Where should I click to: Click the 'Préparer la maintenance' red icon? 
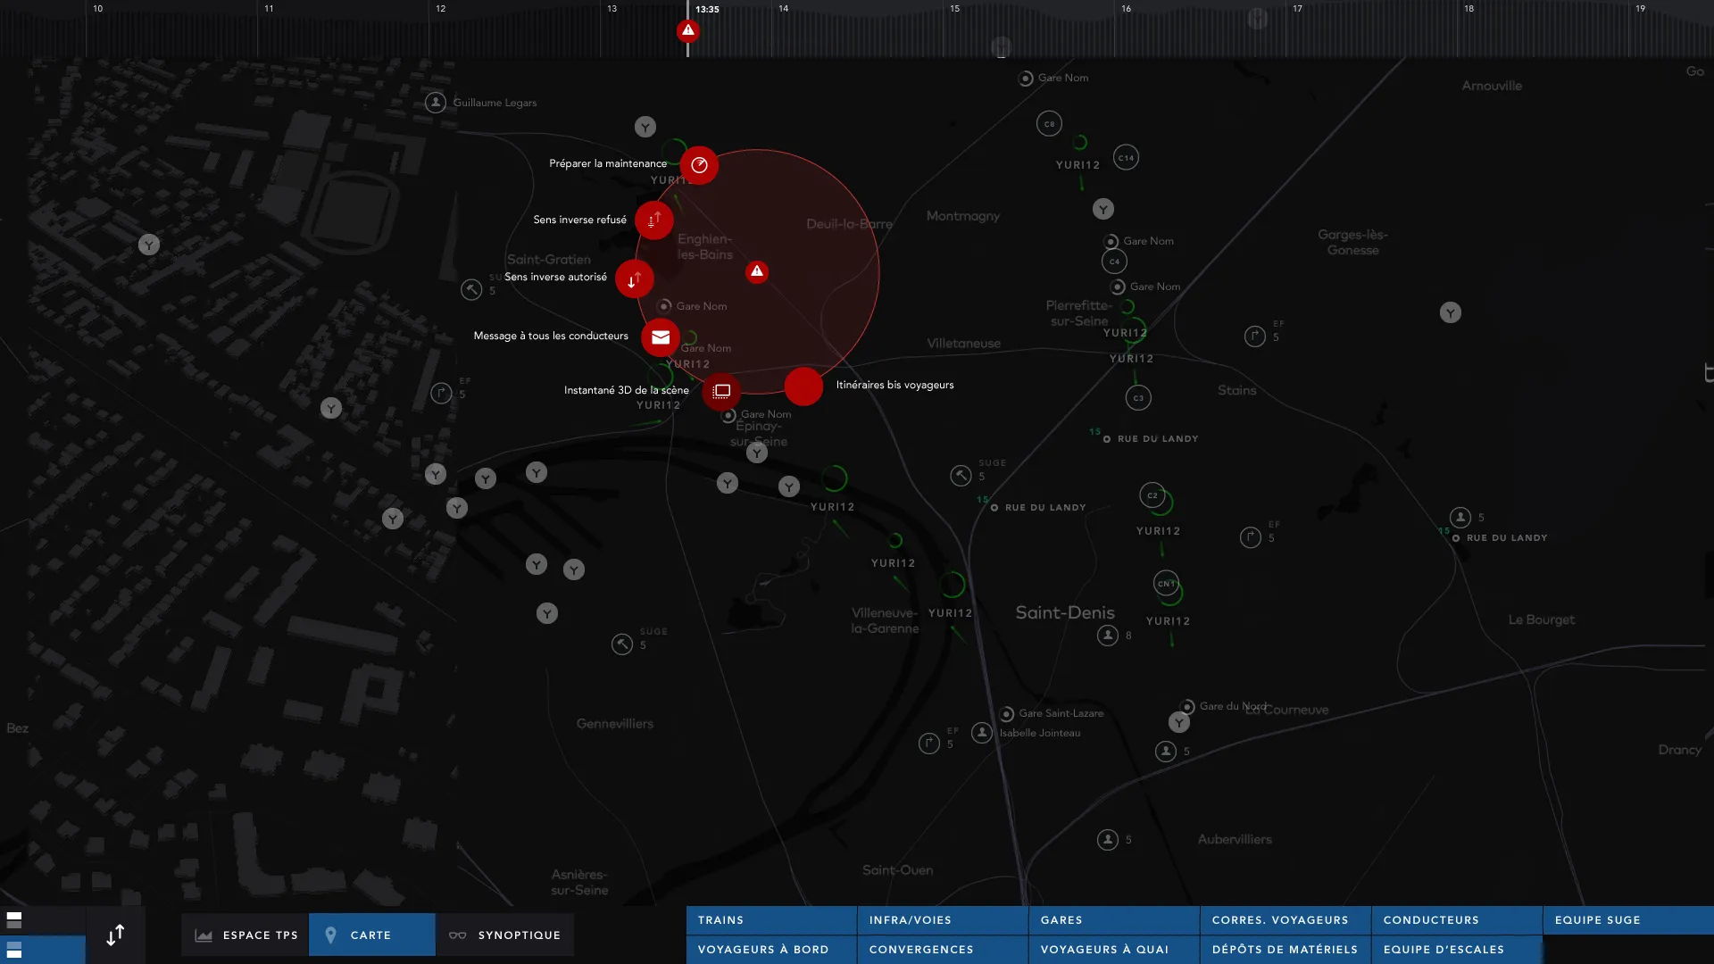tap(699, 165)
